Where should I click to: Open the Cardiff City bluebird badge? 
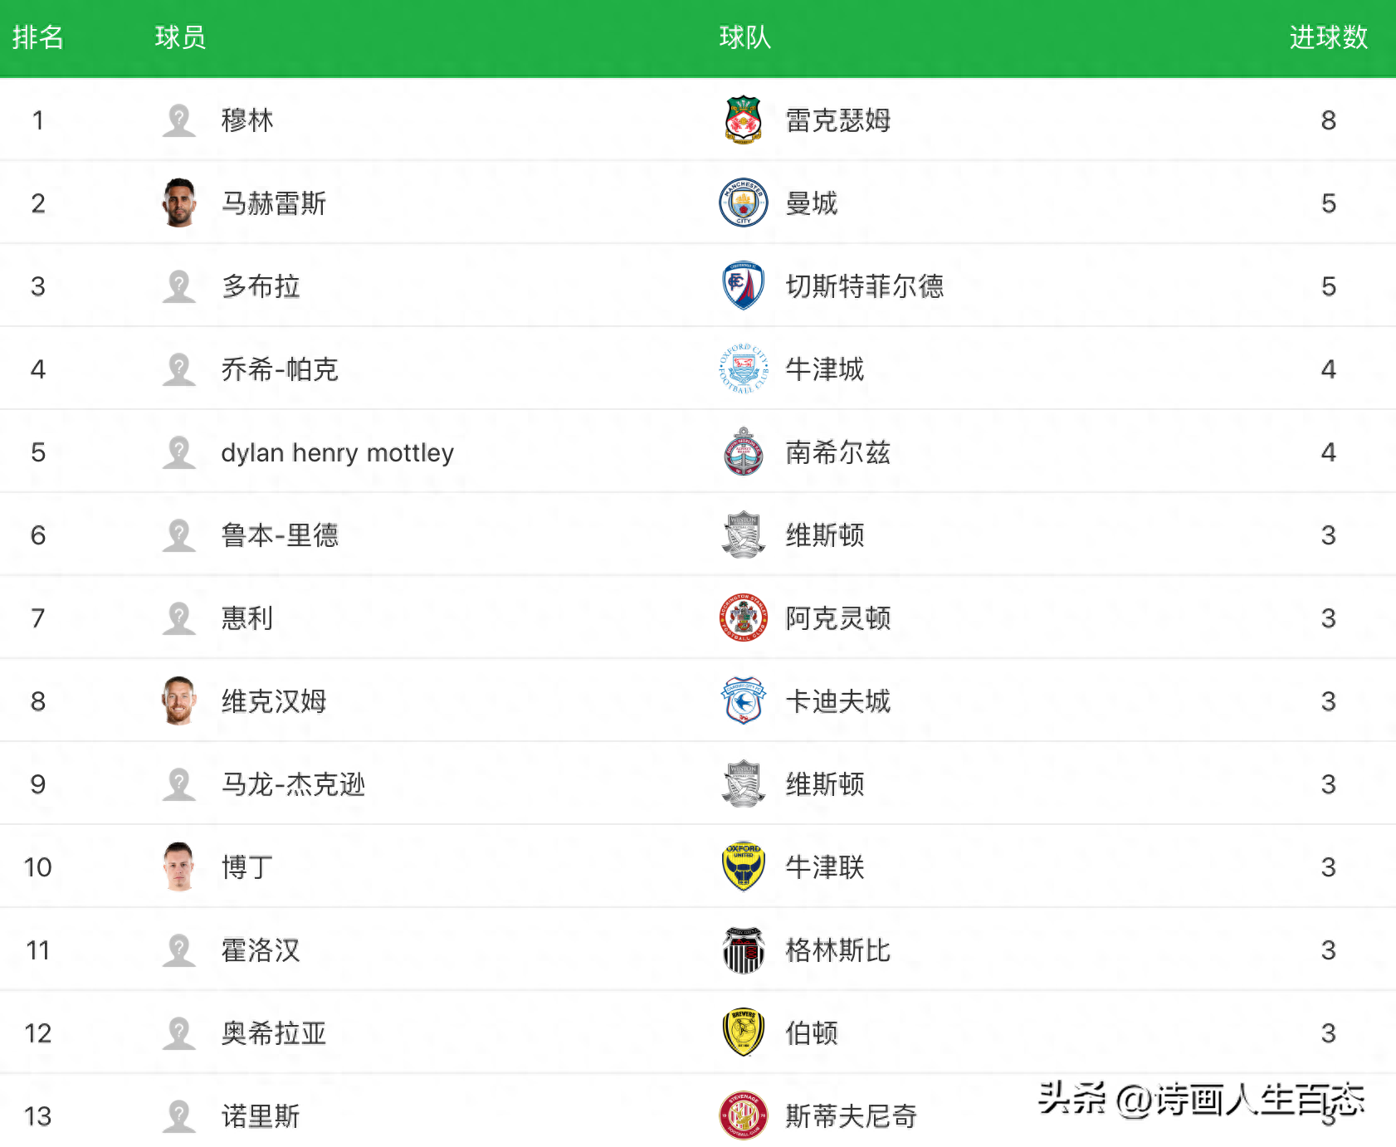[x=743, y=700]
